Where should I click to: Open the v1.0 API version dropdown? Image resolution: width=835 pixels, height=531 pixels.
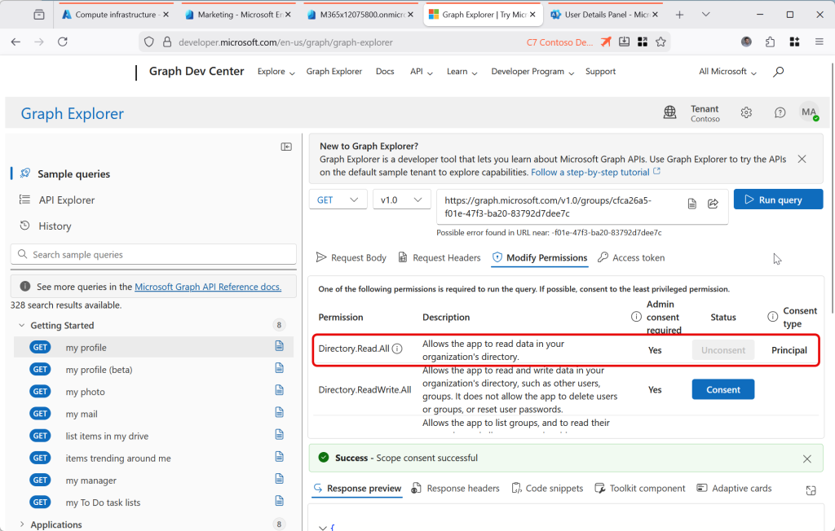click(x=401, y=200)
